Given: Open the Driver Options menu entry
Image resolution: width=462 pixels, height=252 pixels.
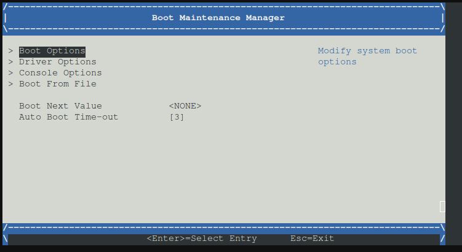Looking at the screenshot, I should pyautogui.click(x=58, y=62).
